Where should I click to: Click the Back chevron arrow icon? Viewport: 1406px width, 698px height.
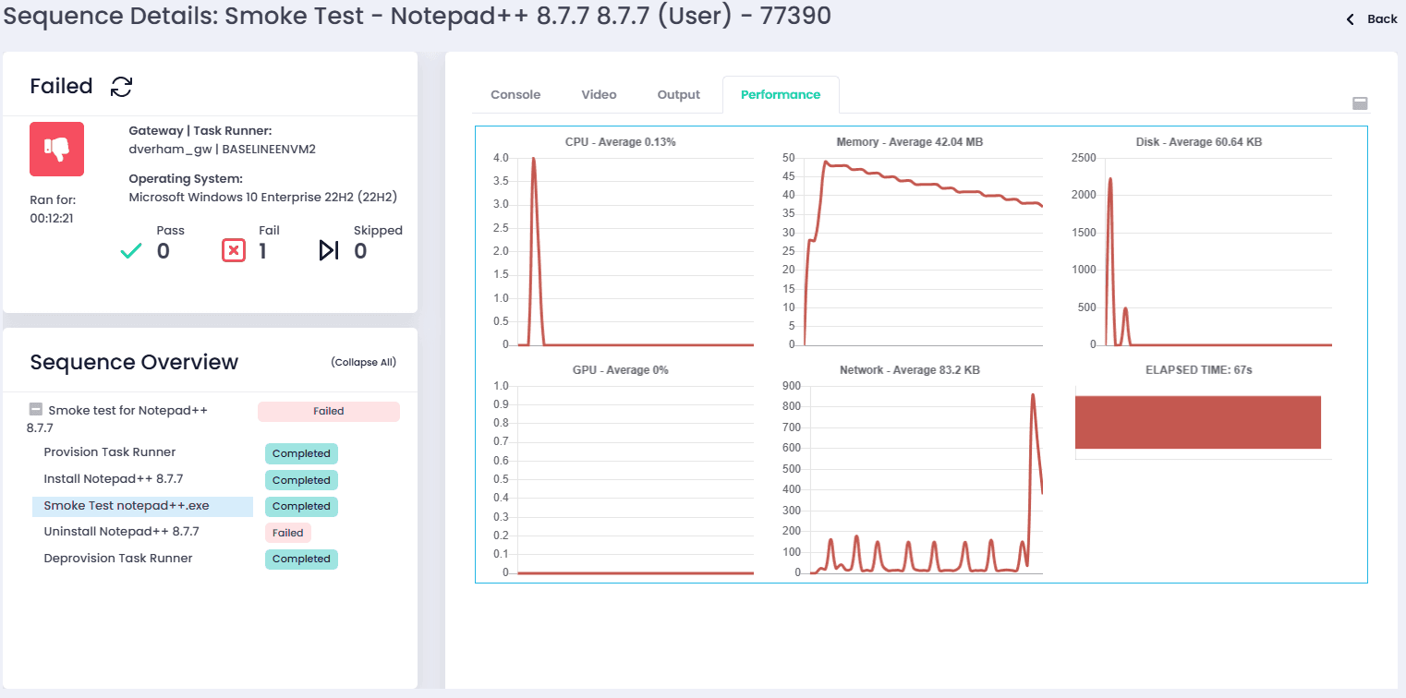point(1351,19)
